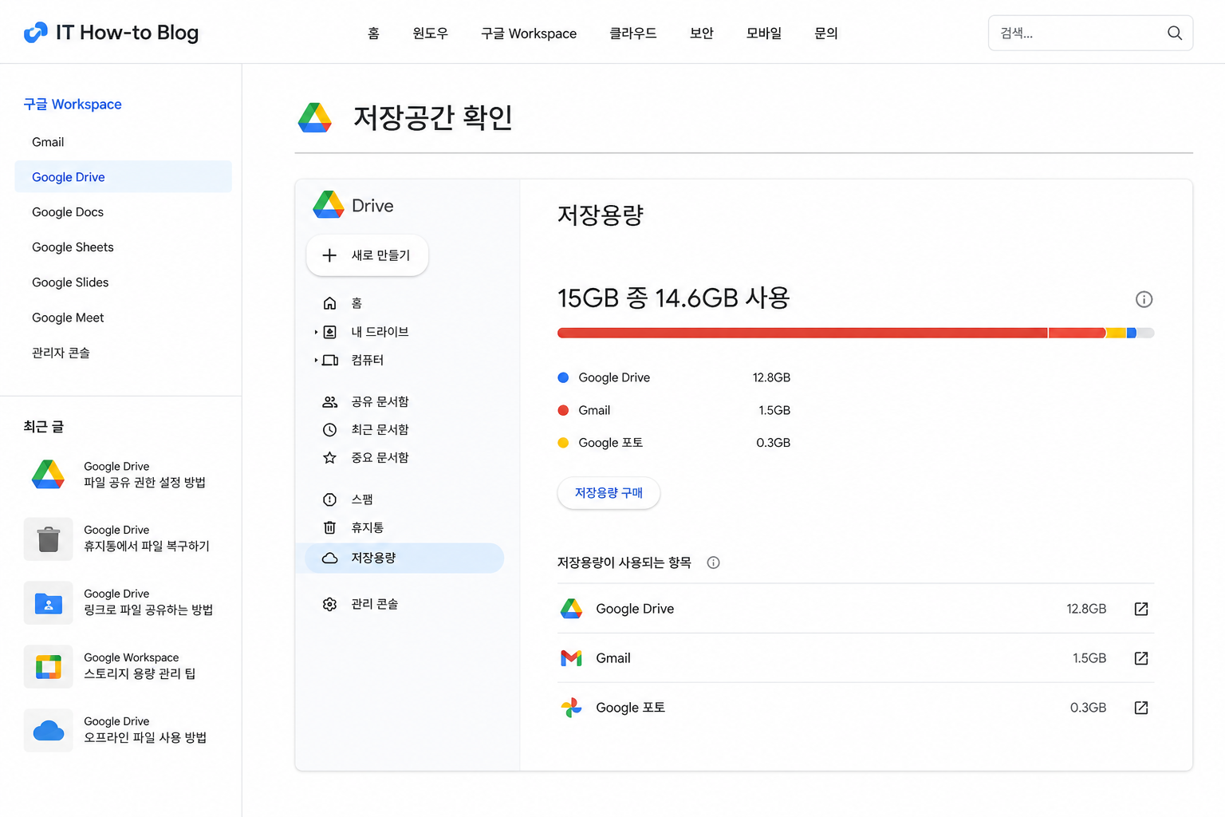This screenshot has height=817, width=1225.
Task: Open 링크로 파일 공유하는 방법 post thumbnail
Action: (49, 602)
